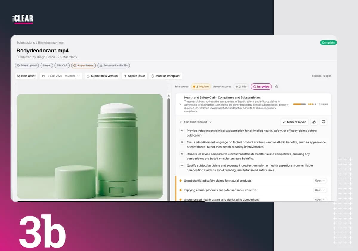
Task: Click the orange progress bar beside 5 issues
Action: tap(300, 104)
